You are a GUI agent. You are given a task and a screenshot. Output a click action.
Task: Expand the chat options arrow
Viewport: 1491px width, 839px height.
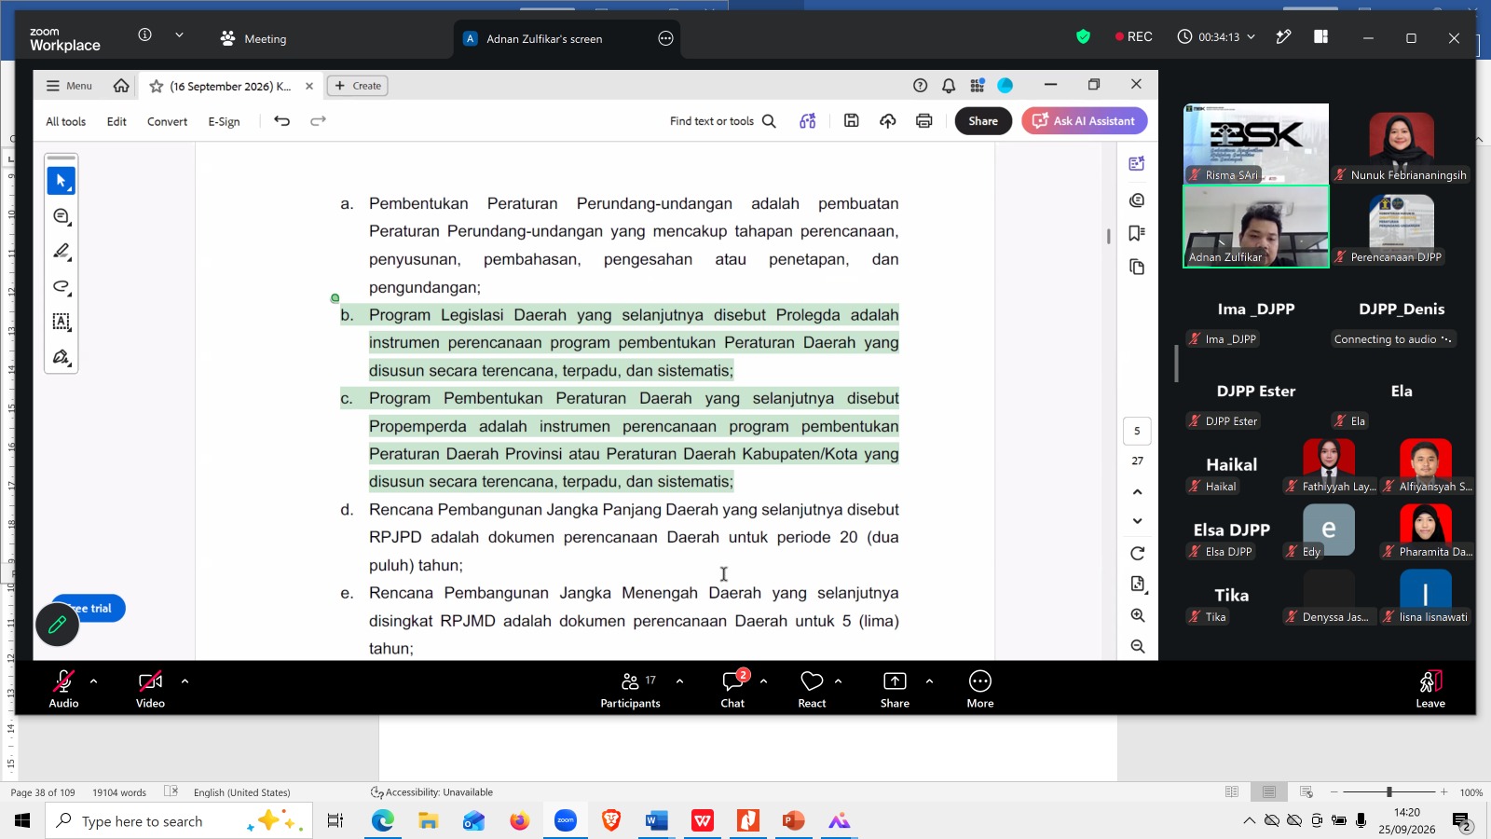[763, 681]
